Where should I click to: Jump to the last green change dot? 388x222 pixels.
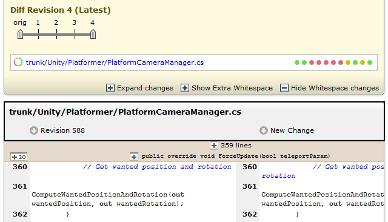tap(370, 62)
